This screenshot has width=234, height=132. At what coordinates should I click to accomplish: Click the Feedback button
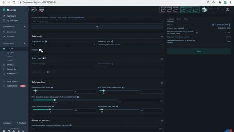pos(21,123)
